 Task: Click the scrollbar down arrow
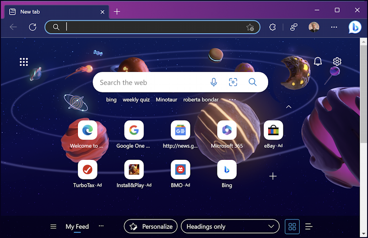click(x=363, y=233)
